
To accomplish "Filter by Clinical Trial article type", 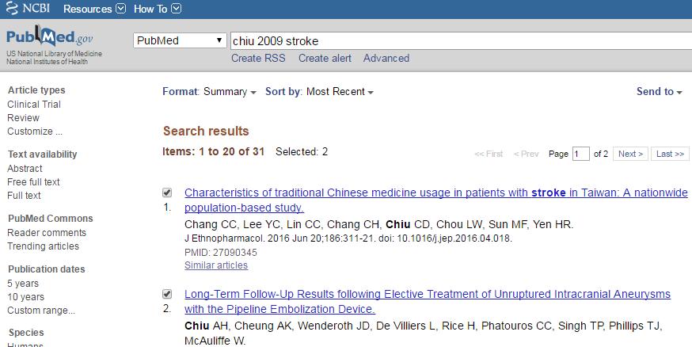I will (34, 105).
